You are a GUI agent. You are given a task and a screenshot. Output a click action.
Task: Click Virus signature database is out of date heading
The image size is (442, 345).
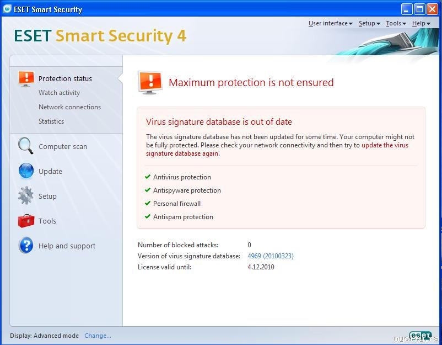[219, 121]
